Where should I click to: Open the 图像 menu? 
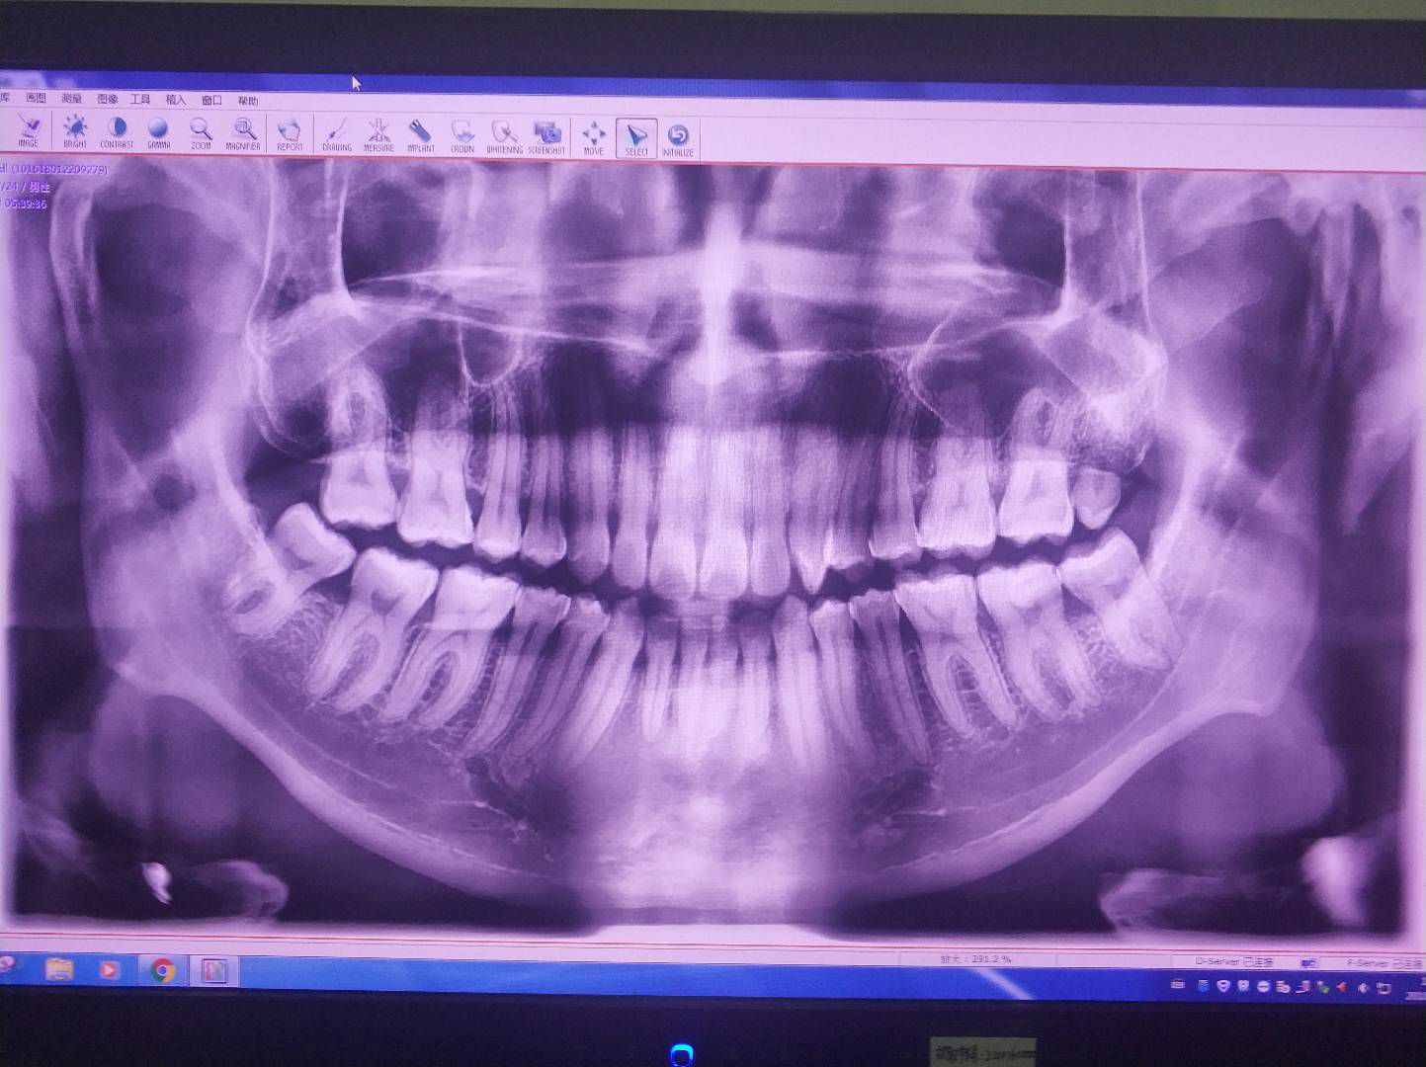coord(107,99)
